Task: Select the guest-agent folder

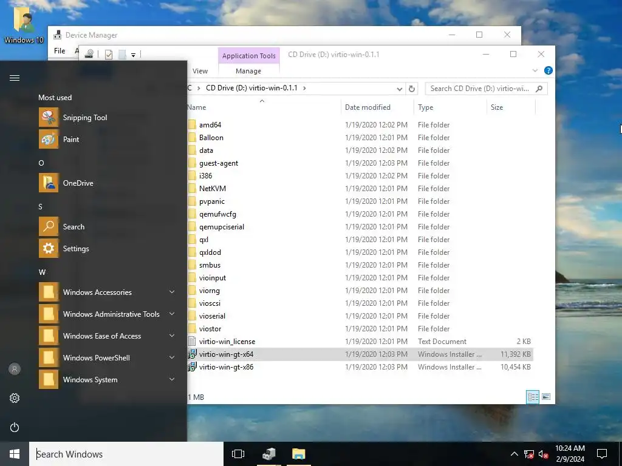Action: click(x=219, y=163)
